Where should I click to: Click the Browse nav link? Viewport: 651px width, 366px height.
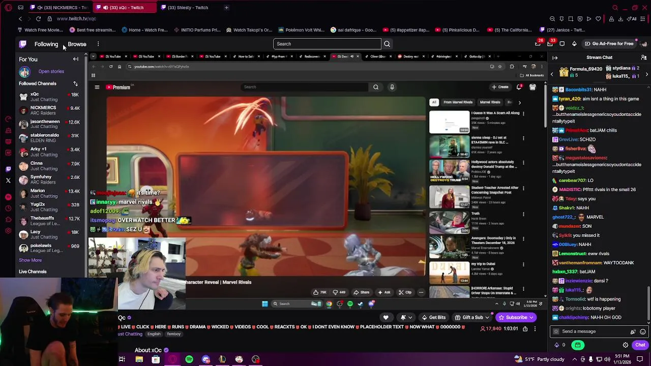point(77,44)
